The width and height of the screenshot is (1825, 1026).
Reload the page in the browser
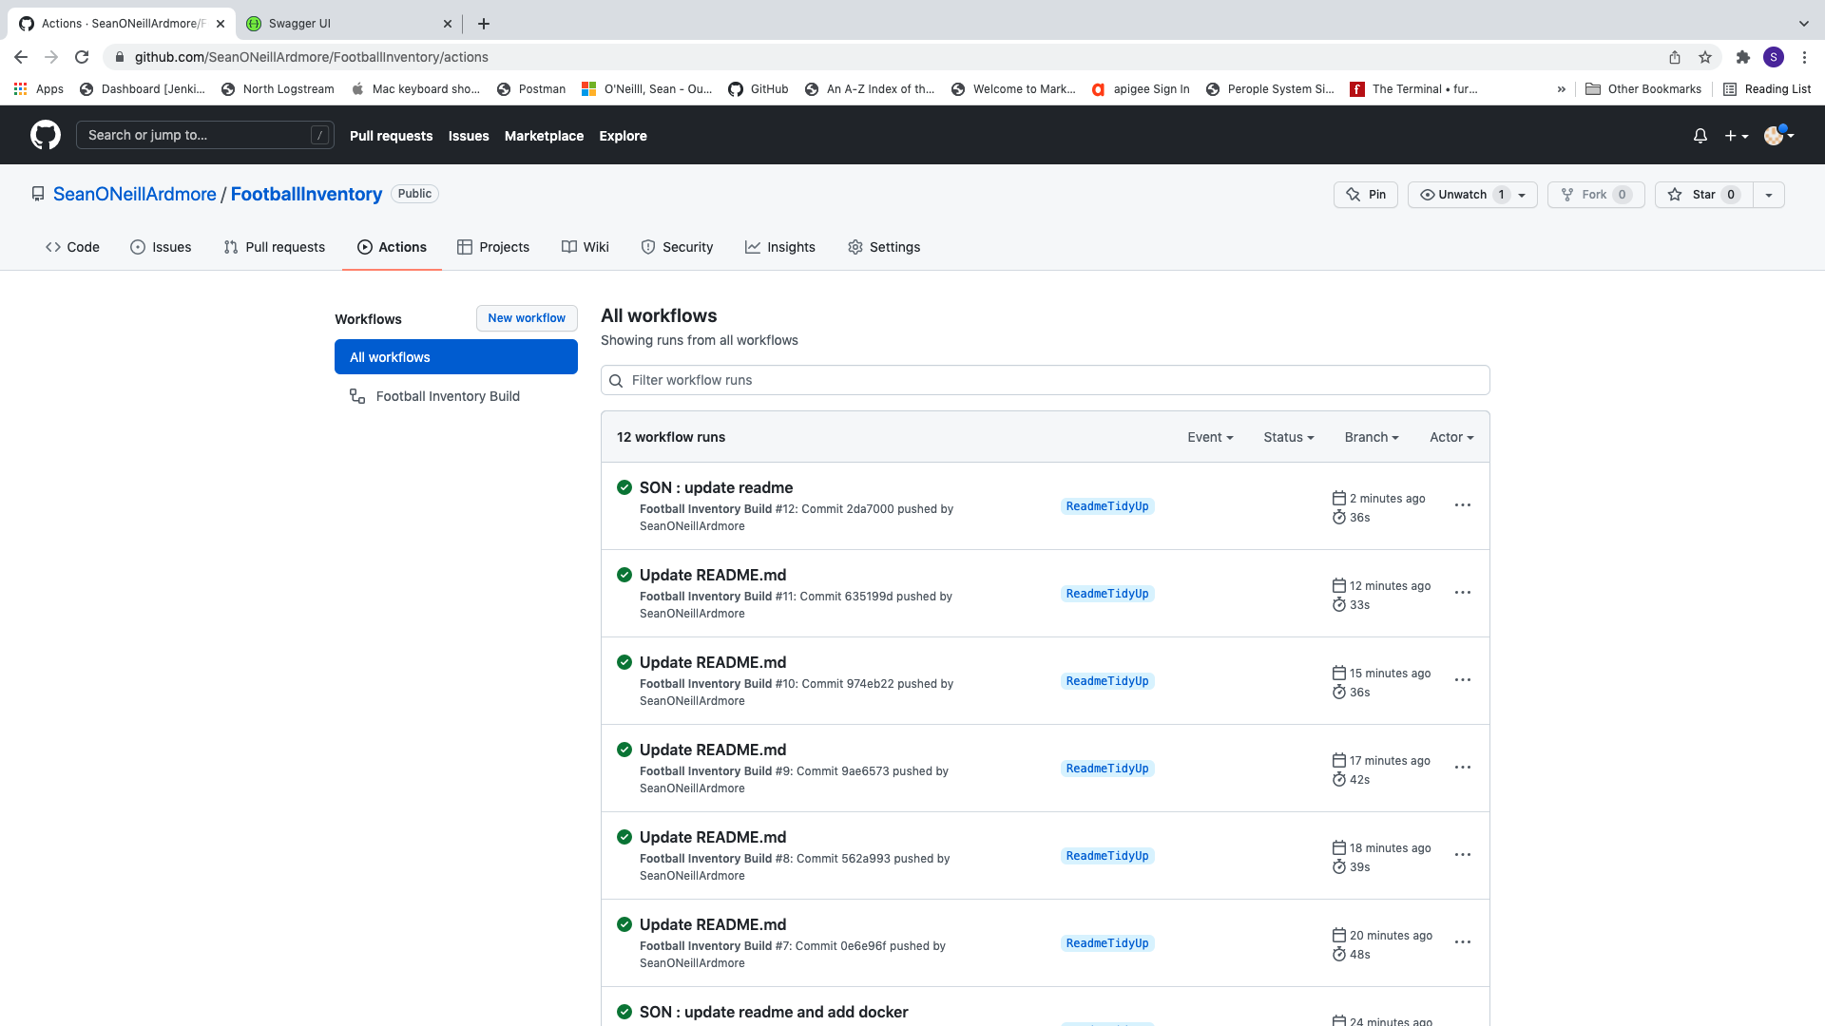click(x=82, y=57)
